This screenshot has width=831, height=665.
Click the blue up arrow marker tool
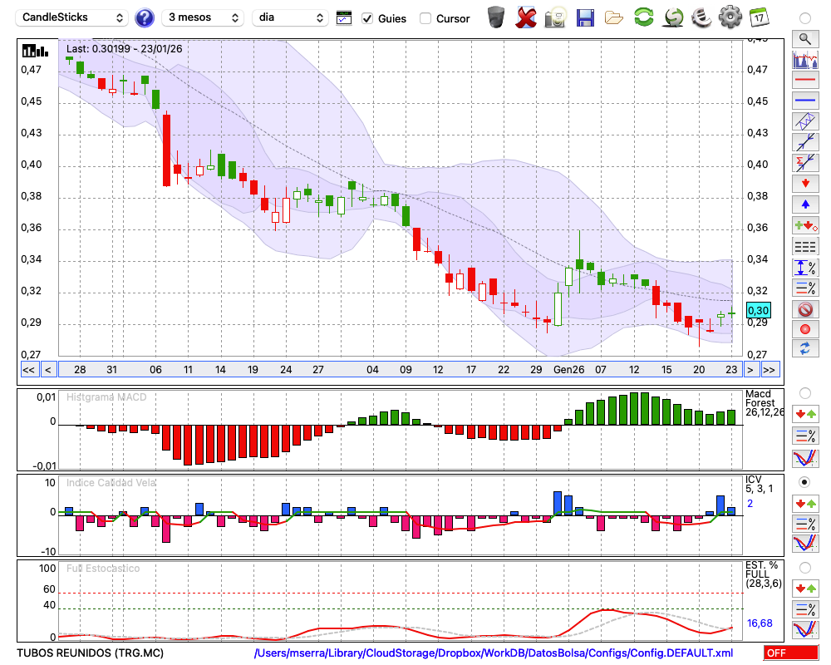(805, 204)
